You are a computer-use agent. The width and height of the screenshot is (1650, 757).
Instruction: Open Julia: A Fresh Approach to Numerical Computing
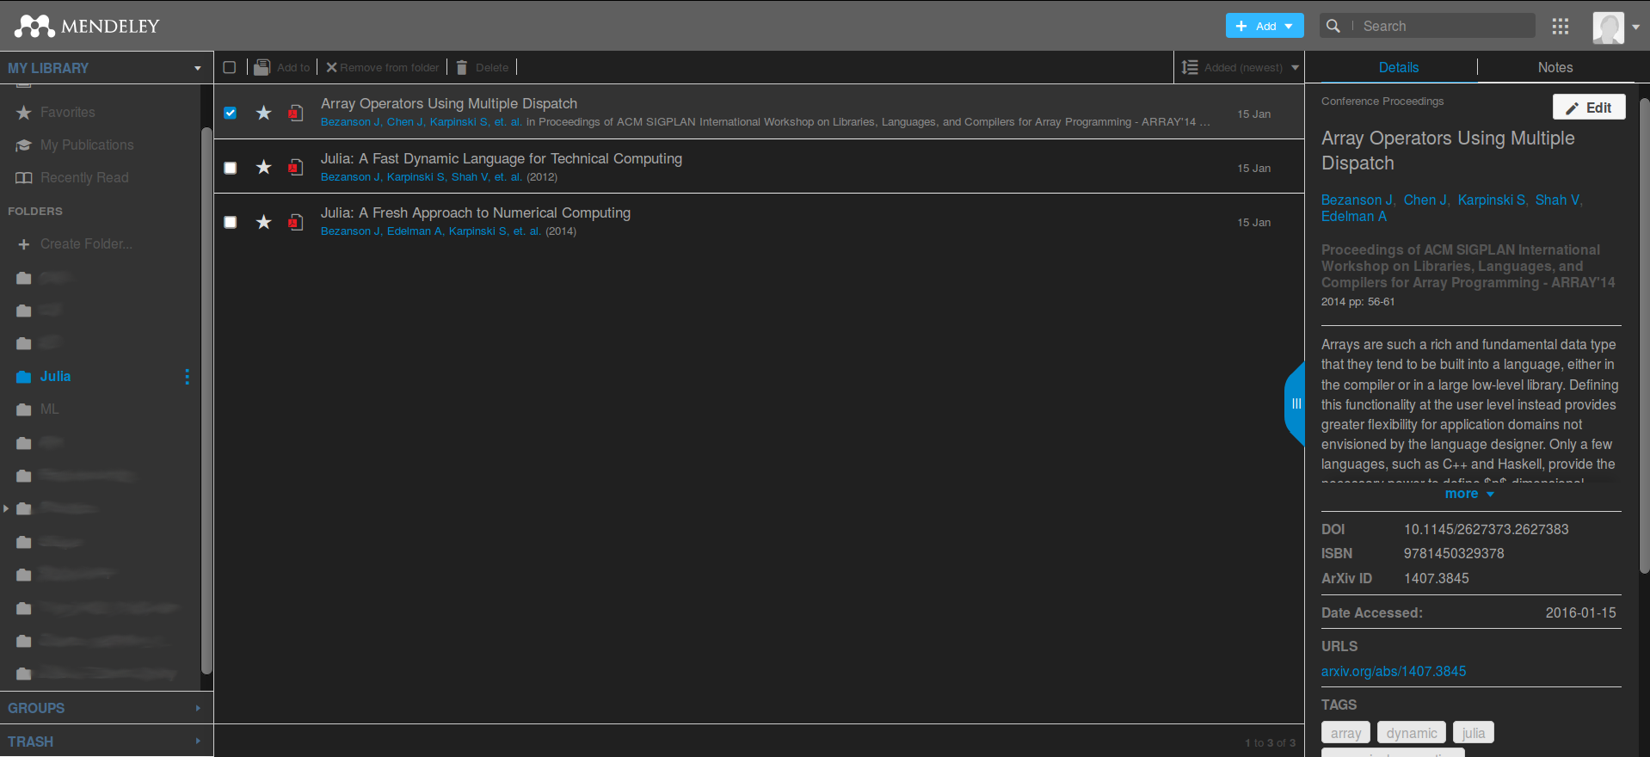(x=476, y=212)
